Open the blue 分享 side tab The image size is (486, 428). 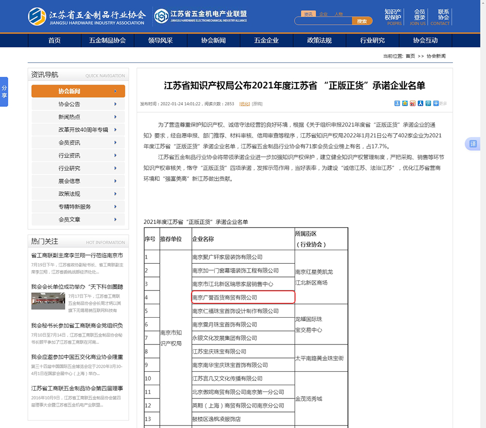tap(4, 92)
